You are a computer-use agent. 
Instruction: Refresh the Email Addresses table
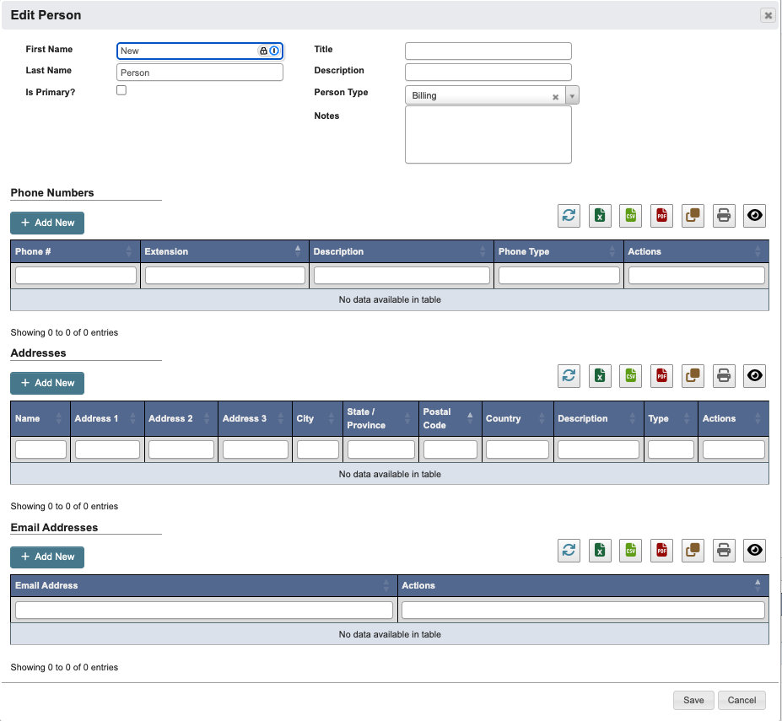(x=569, y=551)
